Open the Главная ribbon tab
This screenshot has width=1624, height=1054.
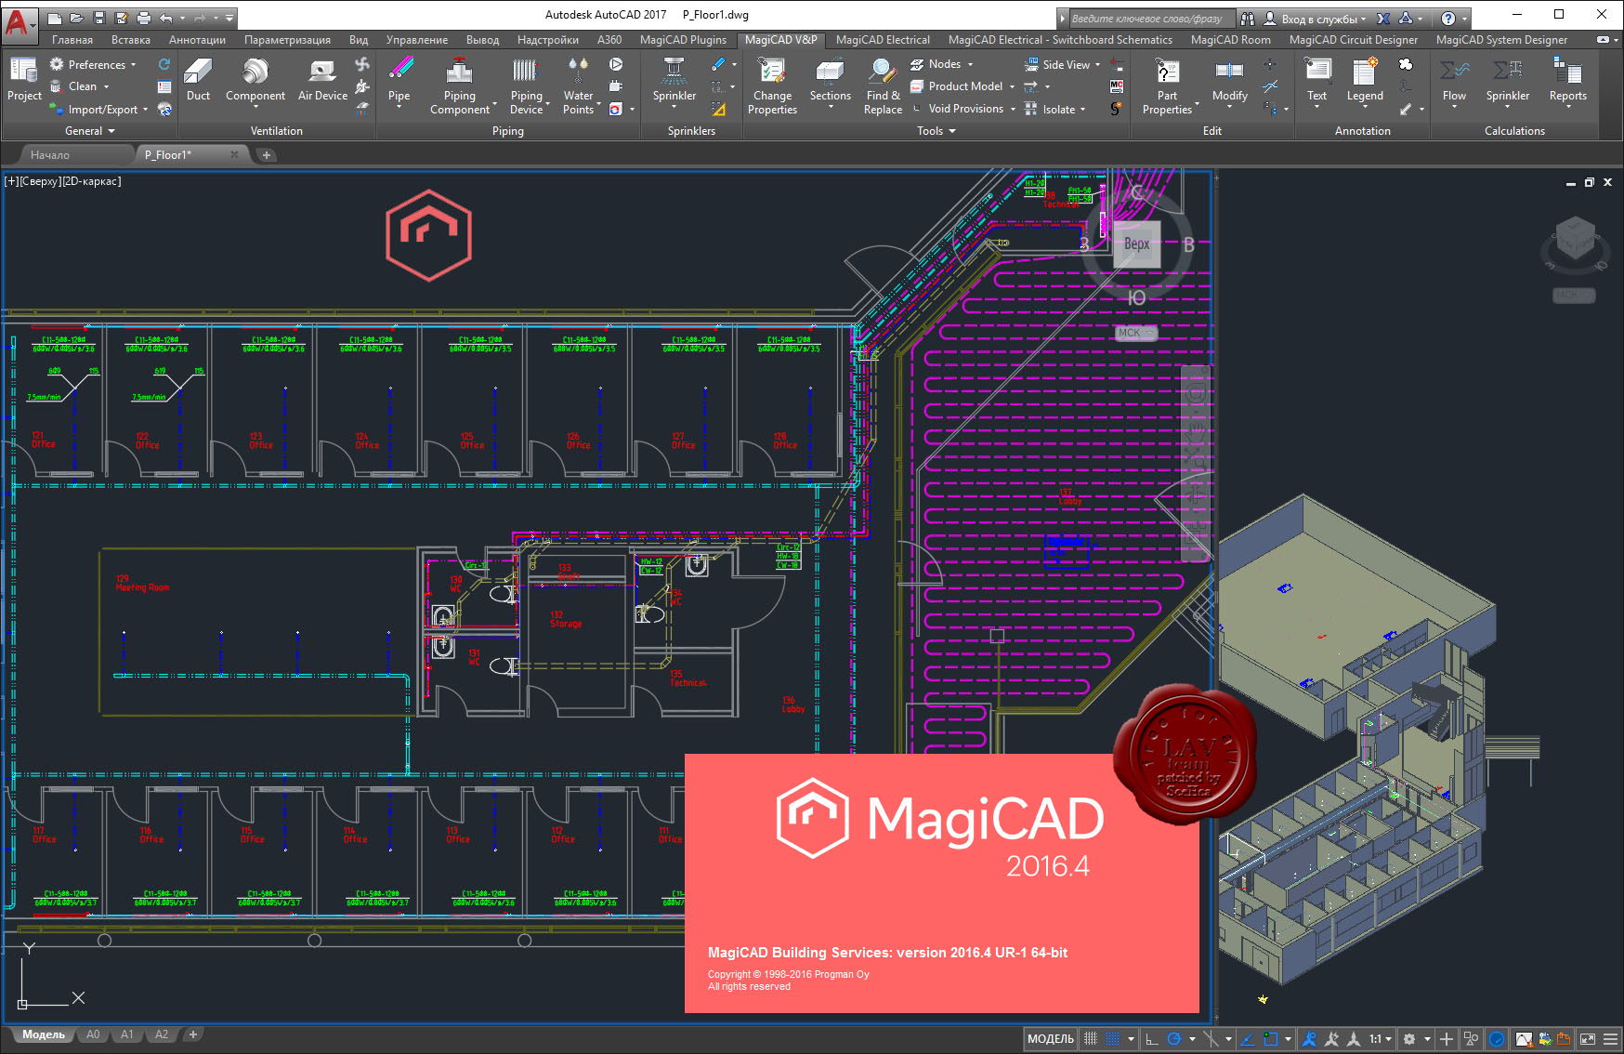click(x=72, y=40)
